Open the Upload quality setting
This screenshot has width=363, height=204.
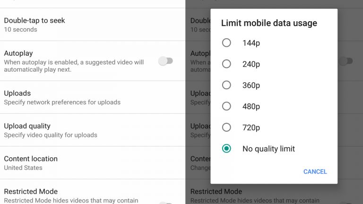tap(93, 130)
